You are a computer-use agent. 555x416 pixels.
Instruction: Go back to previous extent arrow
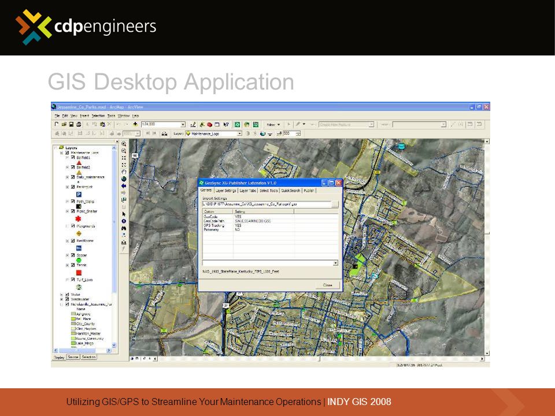pyautogui.click(x=124, y=185)
